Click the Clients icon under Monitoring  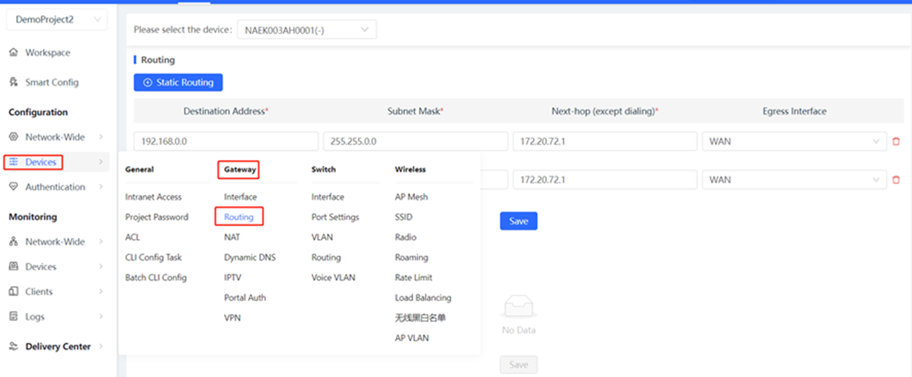13,291
